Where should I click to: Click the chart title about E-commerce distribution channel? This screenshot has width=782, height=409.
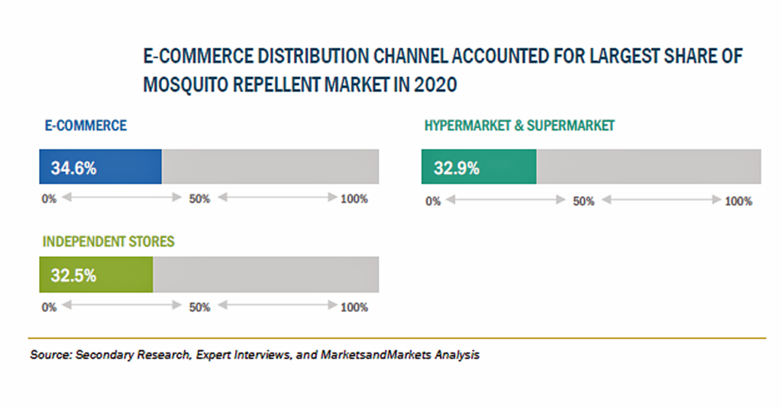[443, 70]
